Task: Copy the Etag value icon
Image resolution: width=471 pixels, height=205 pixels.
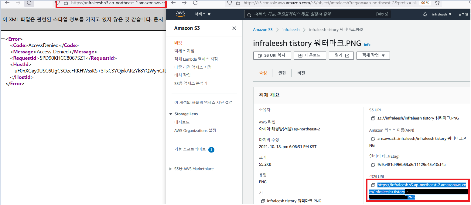Action: 373,165
